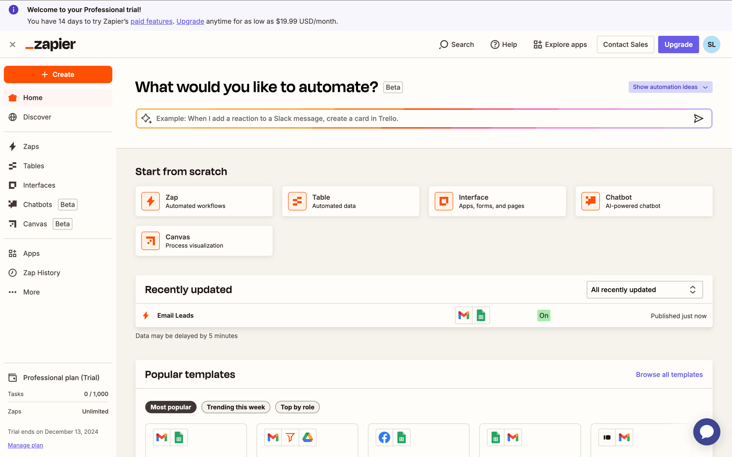Screen dimensions: 732x457
Task: Click the Table card icon
Action: tap(297, 201)
